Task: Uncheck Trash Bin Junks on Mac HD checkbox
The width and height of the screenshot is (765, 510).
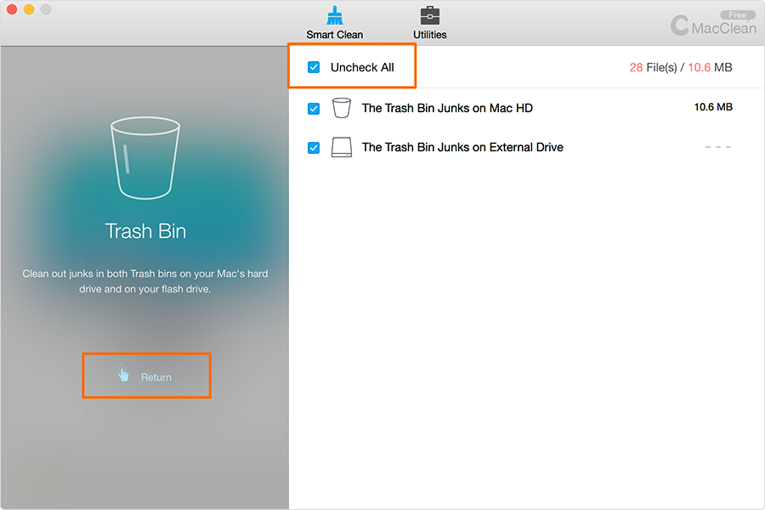Action: [314, 108]
